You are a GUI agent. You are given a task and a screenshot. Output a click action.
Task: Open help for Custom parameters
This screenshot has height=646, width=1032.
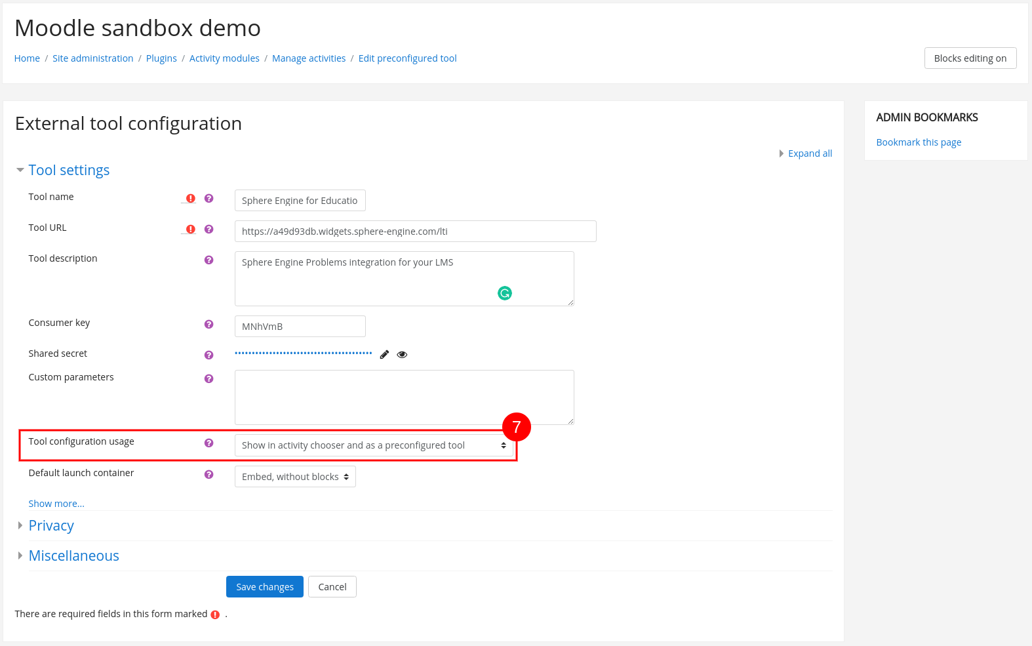208,378
